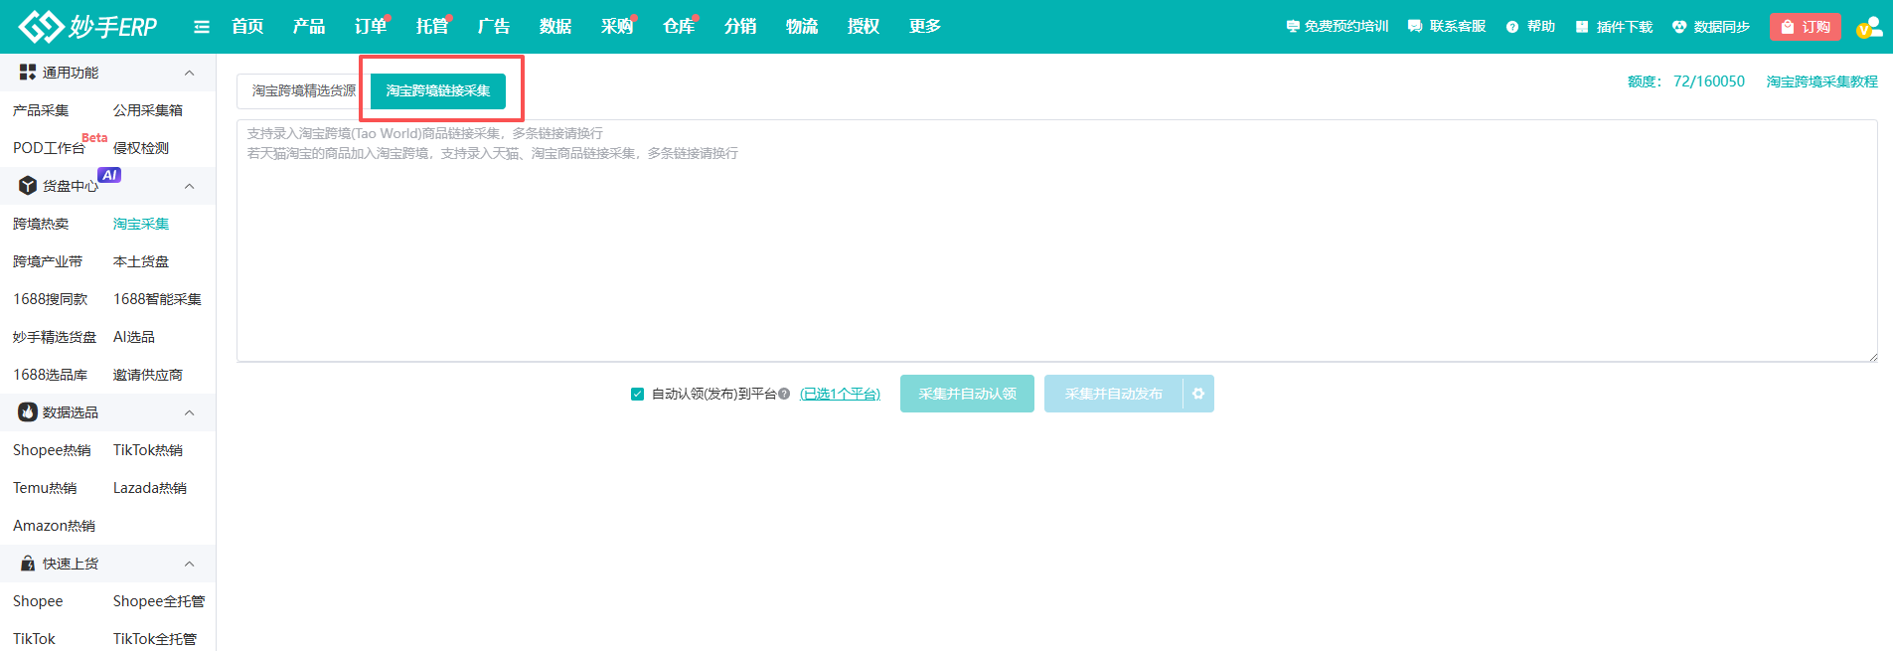
Task: Open the 物流 menu
Action: click(x=802, y=26)
